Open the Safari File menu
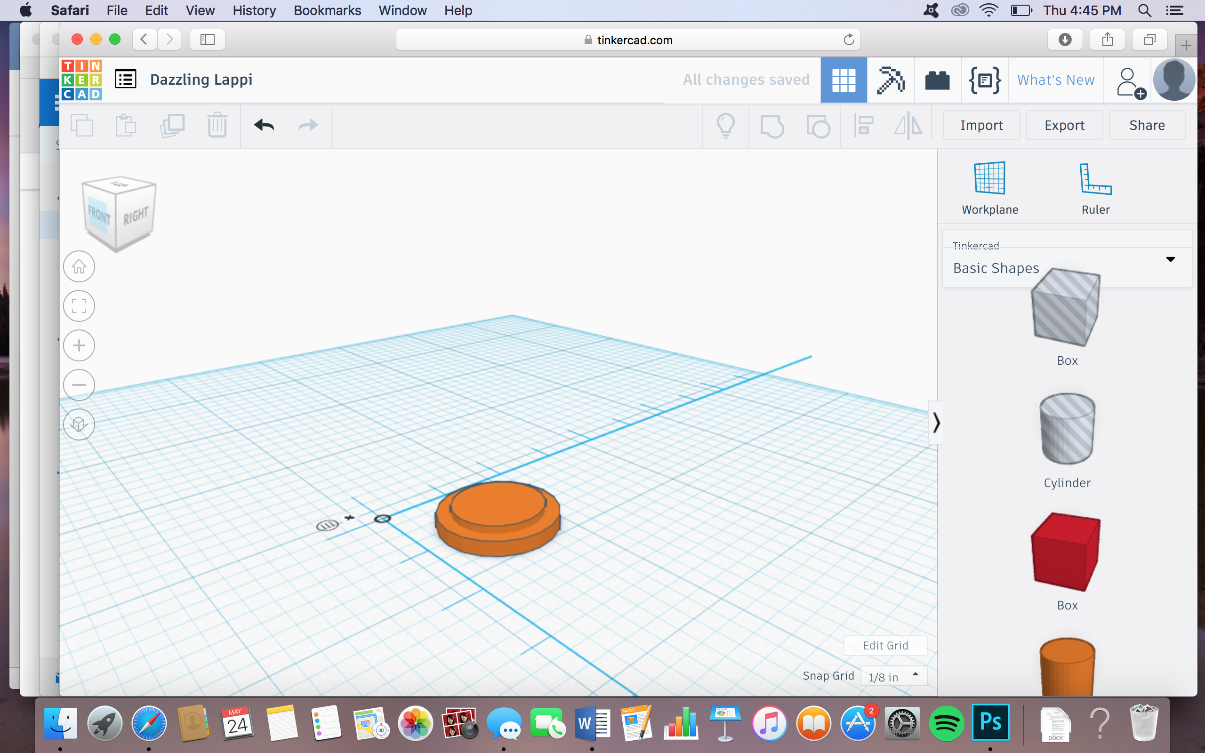This screenshot has height=753, width=1205. (x=117, y=10)
